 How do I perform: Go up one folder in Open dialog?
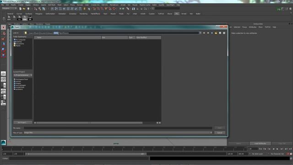pyautogui.click(x=212, y=33)
